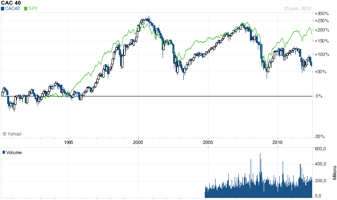Click the 2010 year label
The width and height of the screenshot is (337, 200).
(x=278, y=142)
